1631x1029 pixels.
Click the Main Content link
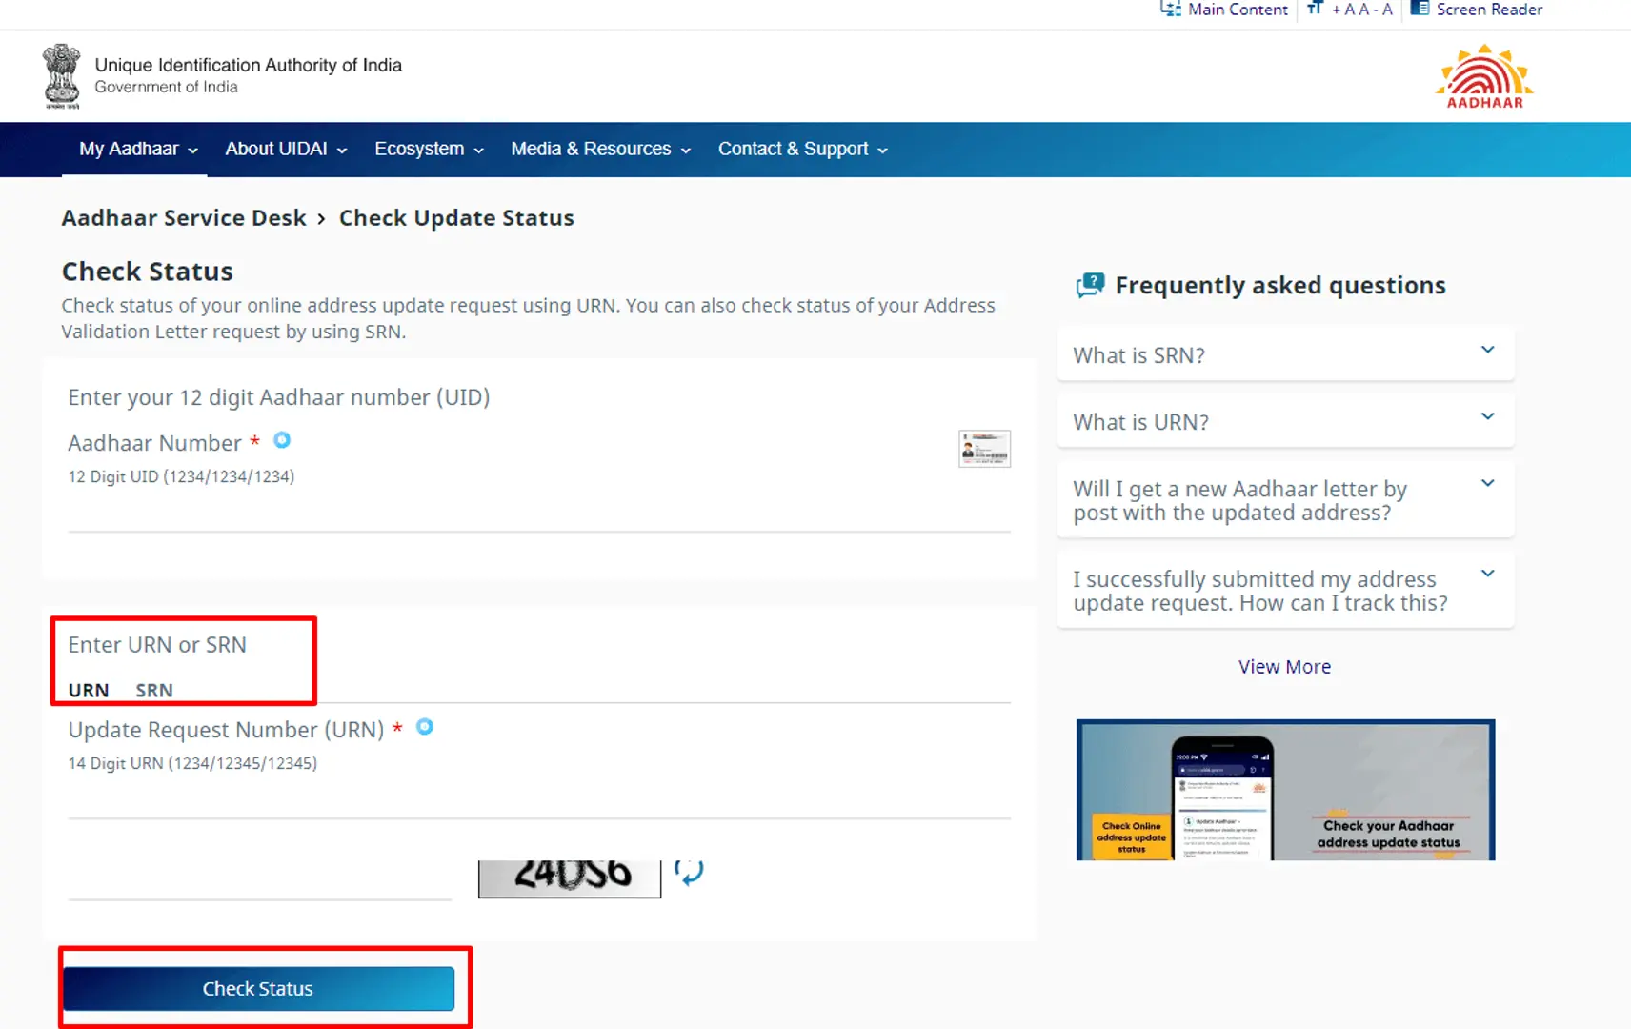[x=1238, y=9]
